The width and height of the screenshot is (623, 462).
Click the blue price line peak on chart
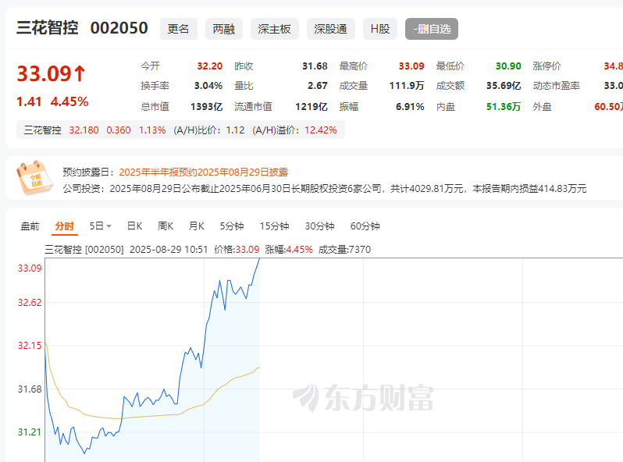point(259,259)
